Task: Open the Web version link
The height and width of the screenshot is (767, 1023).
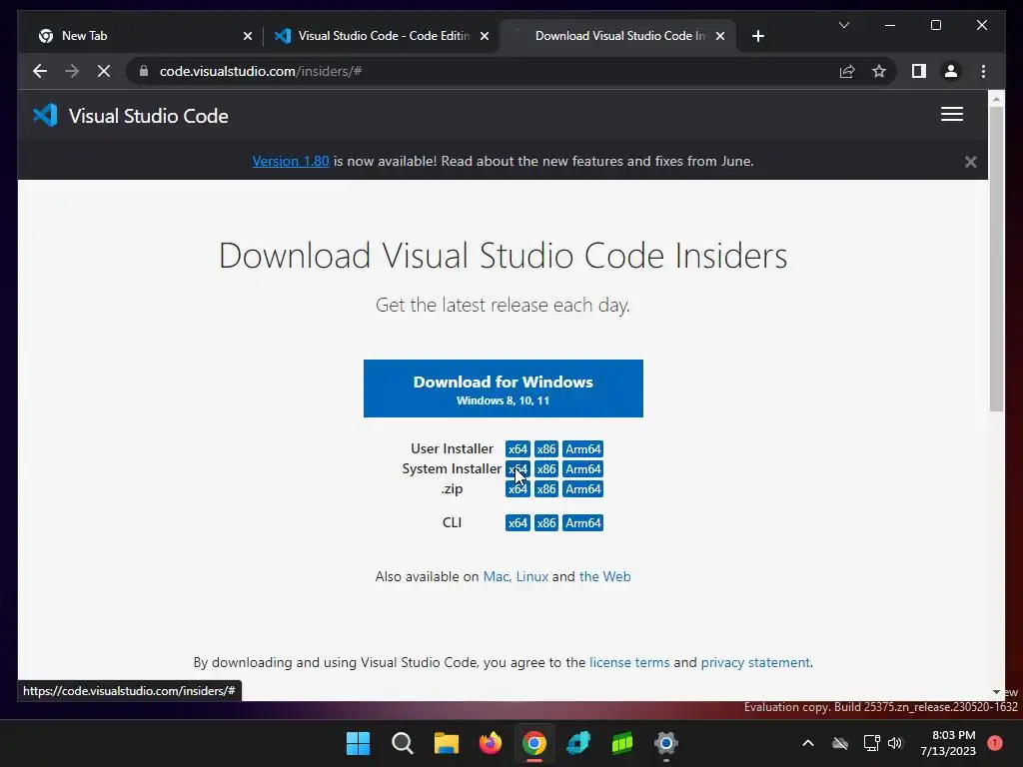Action: tap(604, 576)
